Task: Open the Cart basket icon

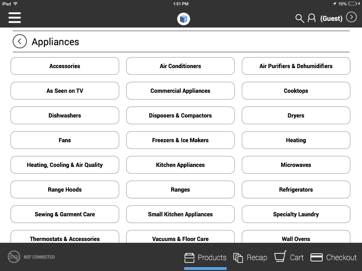Action: click(x=280, y=257)
